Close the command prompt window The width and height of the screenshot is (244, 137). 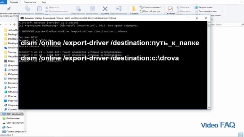(x=206, y=18)
